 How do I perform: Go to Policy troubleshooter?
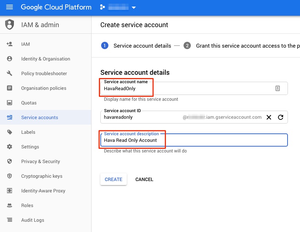pyautogui.click(x=45, y=73)
